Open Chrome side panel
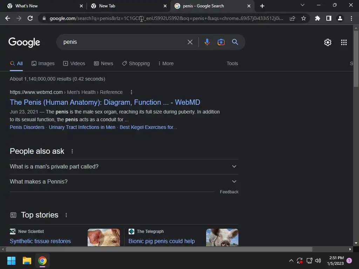The image size is (359, 269). tap(329, 18)
